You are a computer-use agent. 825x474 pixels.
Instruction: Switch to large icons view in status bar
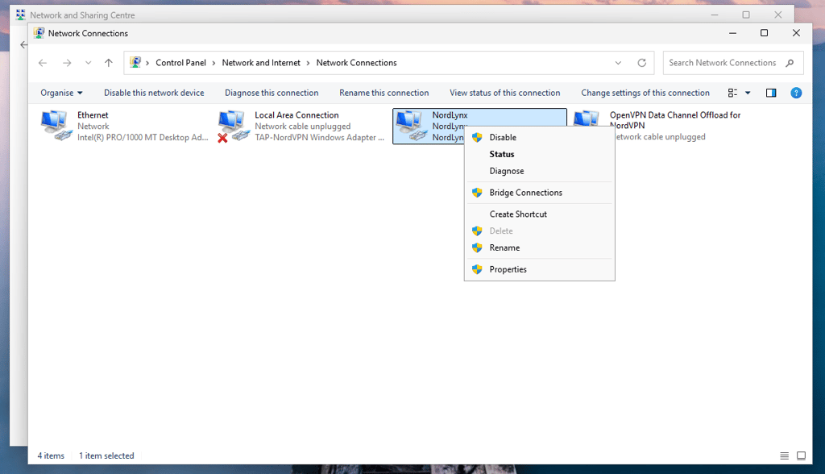click(801, 456)
